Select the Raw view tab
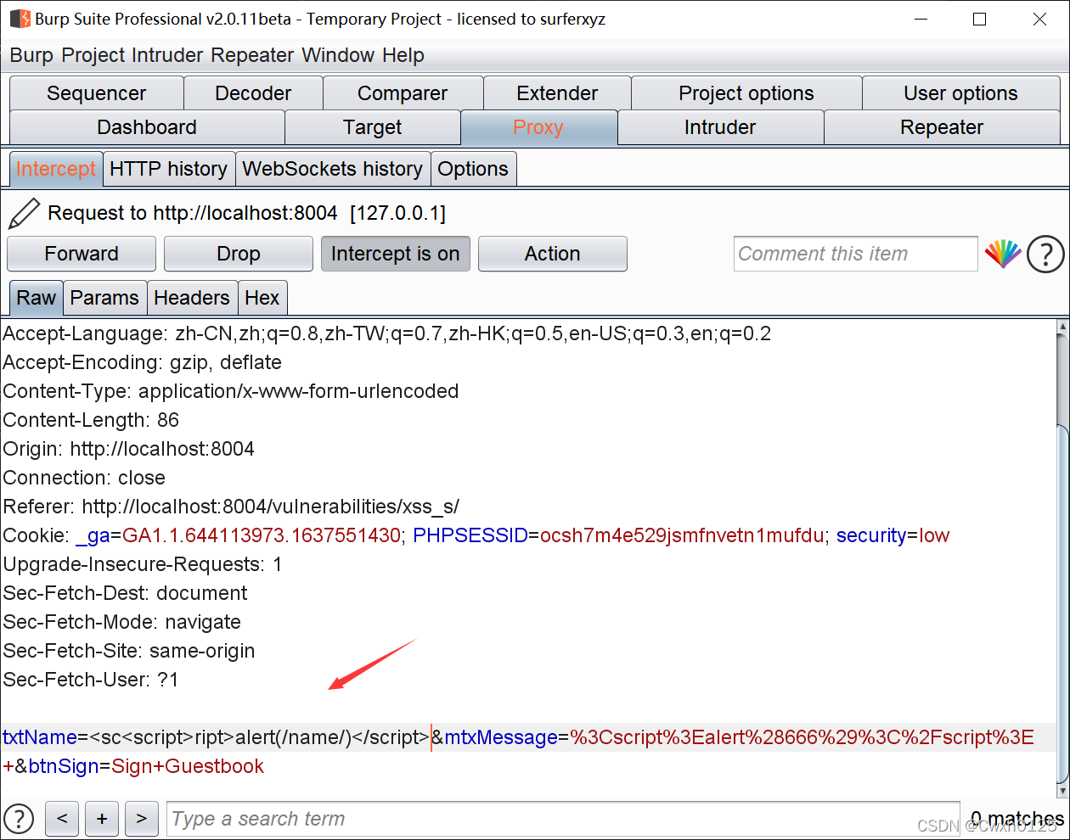The height and width of the screenshot is (840, 1070). tap(36, 298)
